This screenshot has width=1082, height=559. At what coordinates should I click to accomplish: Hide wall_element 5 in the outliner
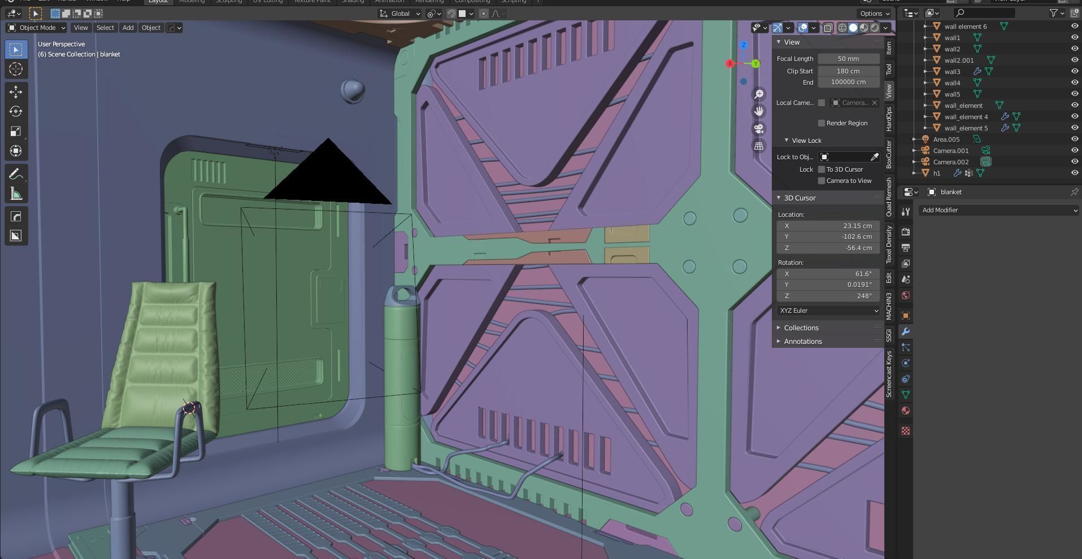pyautogui.click(x=1075, y=128)
